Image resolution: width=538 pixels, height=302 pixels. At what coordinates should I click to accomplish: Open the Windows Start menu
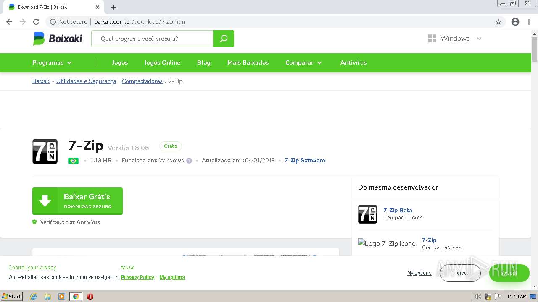pos(12,297)
